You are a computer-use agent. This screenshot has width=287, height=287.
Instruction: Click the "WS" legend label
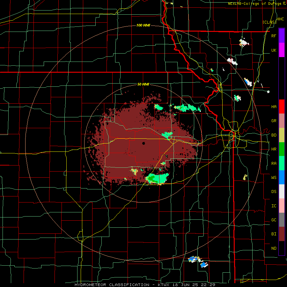274,178
